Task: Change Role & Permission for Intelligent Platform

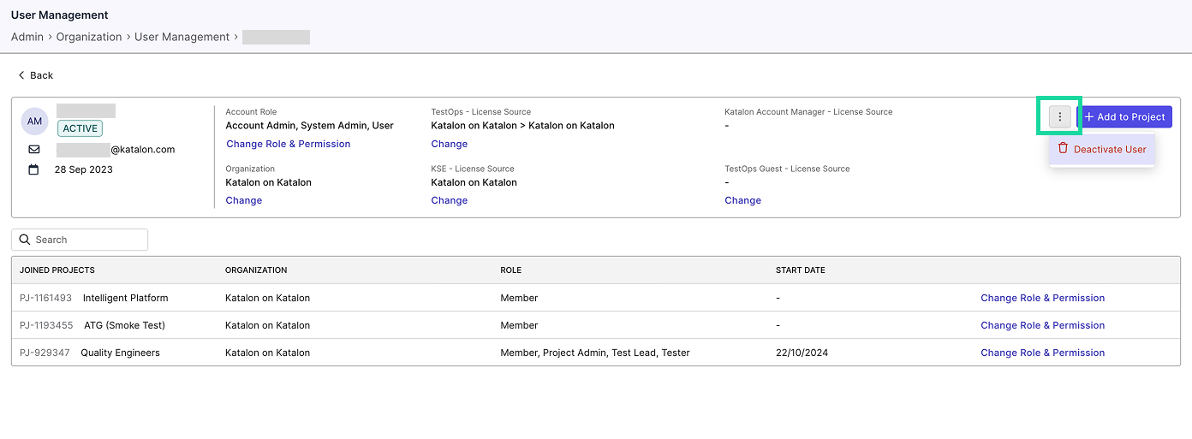Action: click(x=1043, y=298)
